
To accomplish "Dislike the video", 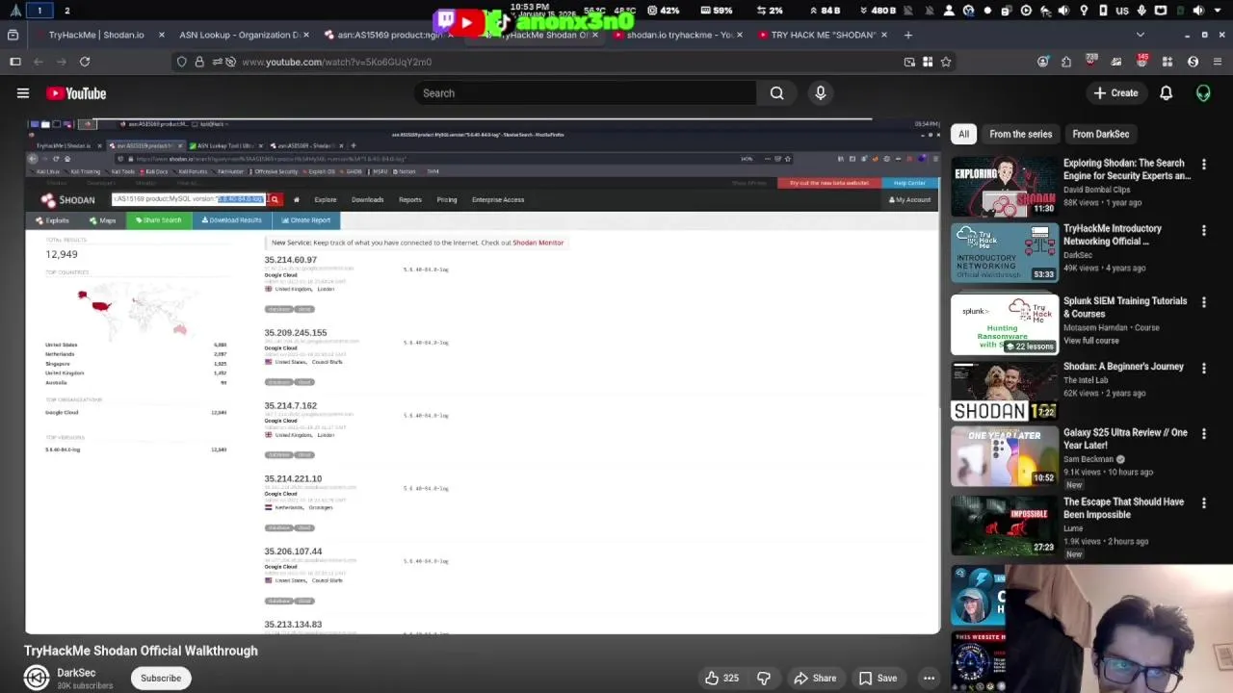I will 763,678.
